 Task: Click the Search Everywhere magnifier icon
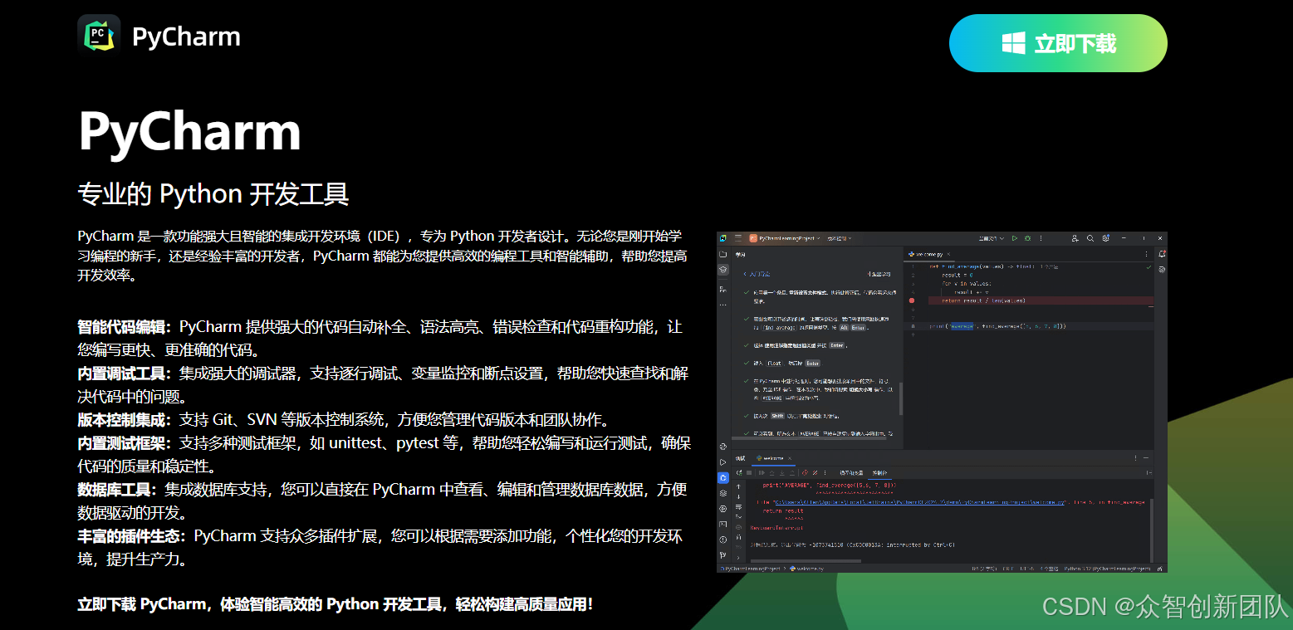pos(1090,238)
